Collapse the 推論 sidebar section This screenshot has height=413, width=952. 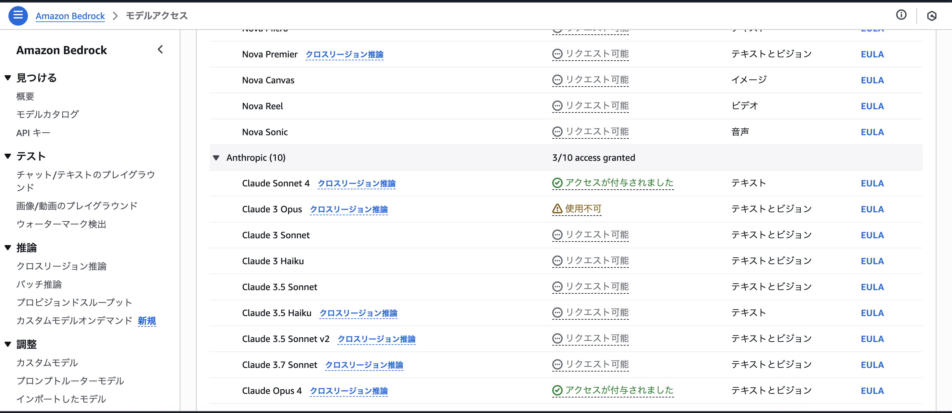[8, 248]
